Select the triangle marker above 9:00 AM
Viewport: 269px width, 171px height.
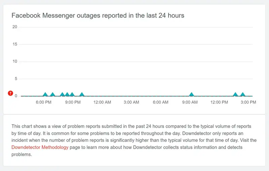pos(191,94)
